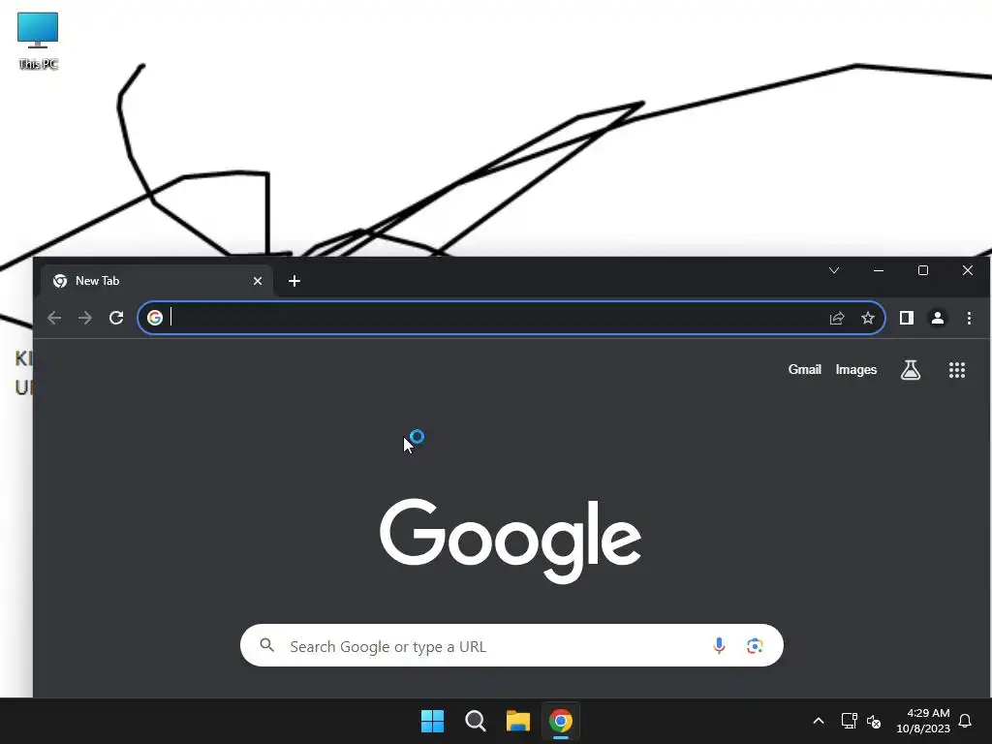This screenshot has height=744, width=992.
Task: Expand the tab search chevron
Action: [834, 271]
